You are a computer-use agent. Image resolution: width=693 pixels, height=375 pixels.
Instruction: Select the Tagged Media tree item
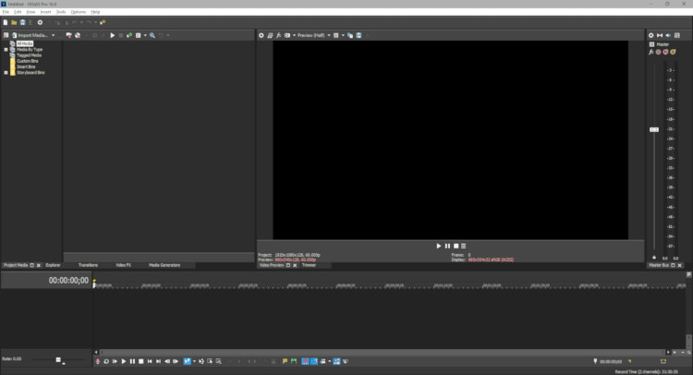29,55
